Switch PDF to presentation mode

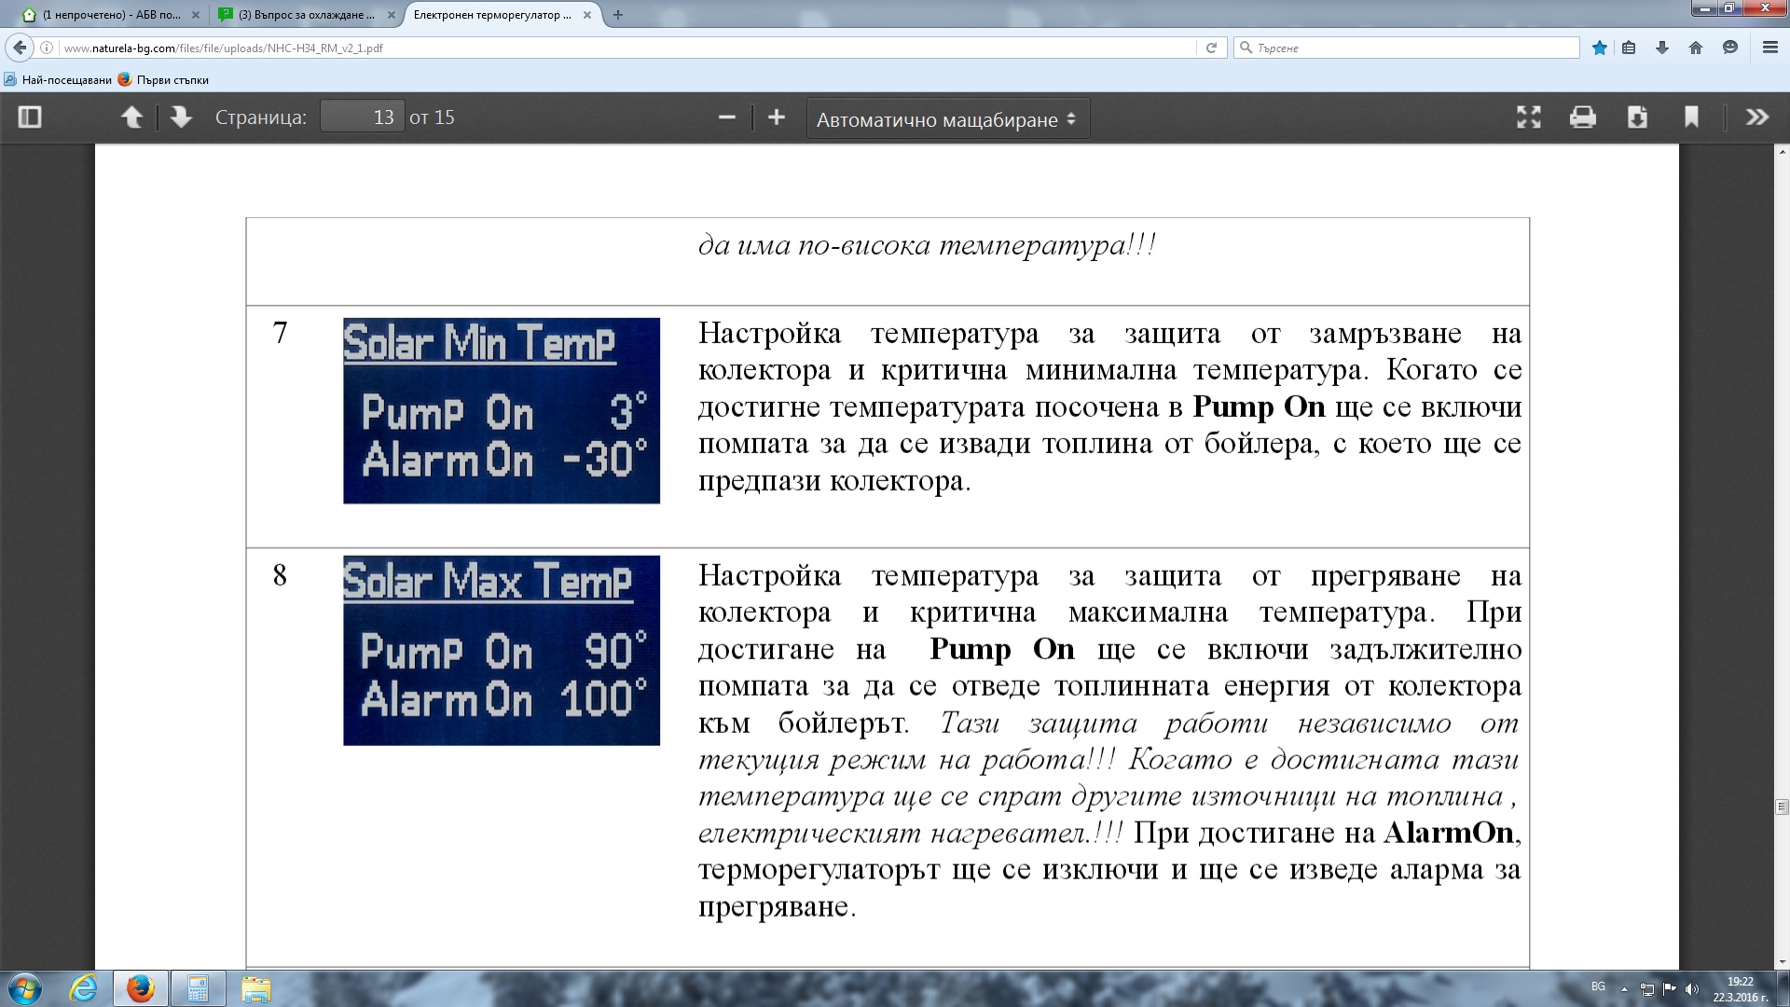[1528, 117]
